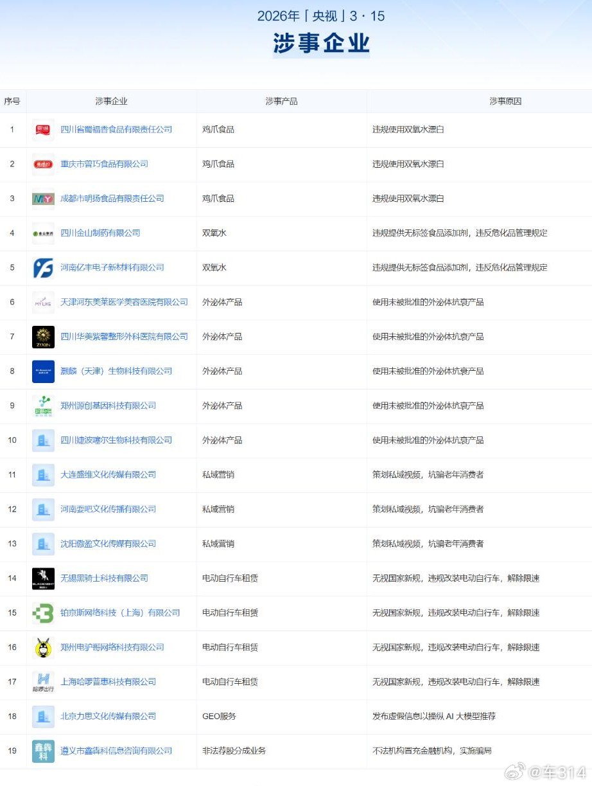Click the logo of 重庆市曾巧食品有限公司
Viewport: 592px width, 786px height.
[x=43, y=165]
